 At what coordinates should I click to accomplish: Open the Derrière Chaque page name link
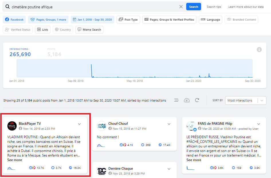point(121,169)
